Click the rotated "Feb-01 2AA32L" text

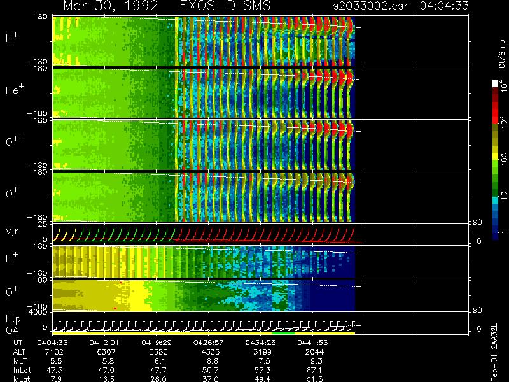click(494, 352)
